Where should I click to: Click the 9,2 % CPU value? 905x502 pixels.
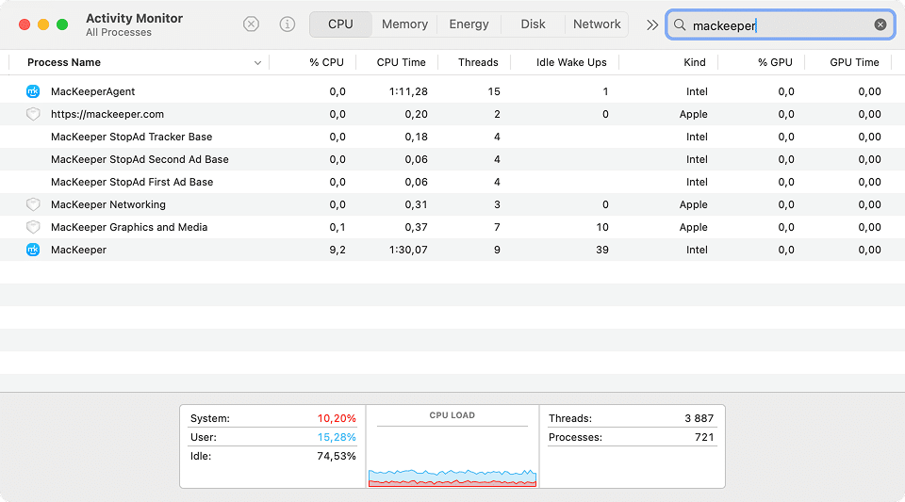point(337,250)
